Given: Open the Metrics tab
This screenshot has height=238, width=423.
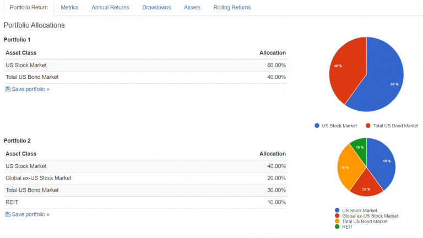Looking at the screenshot, I should tap(69, 8).
